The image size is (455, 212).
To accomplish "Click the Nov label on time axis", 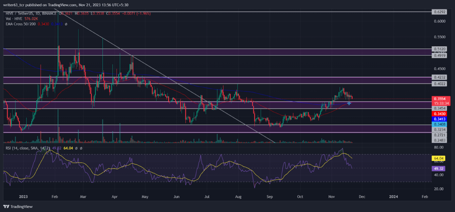I will pos(331,196).
